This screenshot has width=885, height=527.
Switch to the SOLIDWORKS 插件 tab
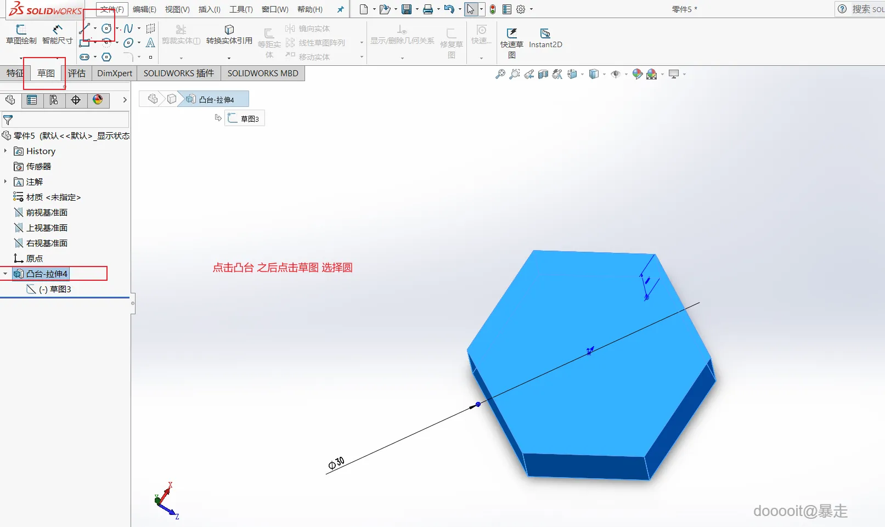(x=179, y=73)
